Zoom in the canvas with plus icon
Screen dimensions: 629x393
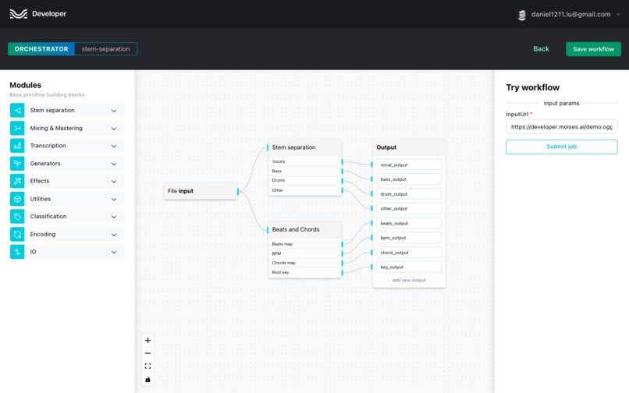point(147,341)
